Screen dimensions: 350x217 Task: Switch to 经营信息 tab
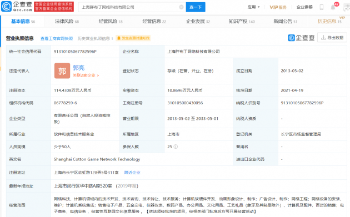point(154,22)
